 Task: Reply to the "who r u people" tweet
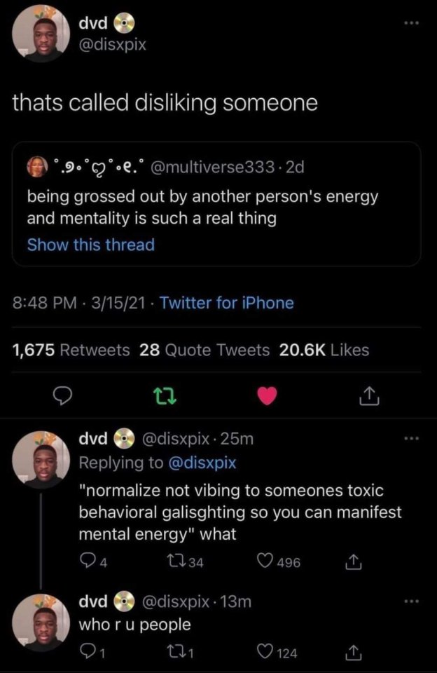[86, 653]
